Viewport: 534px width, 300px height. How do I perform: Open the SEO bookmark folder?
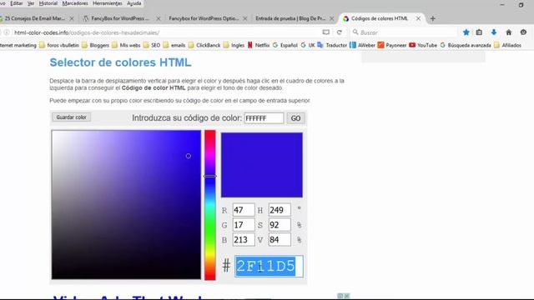pyautogui.click(x=152, y=45)
